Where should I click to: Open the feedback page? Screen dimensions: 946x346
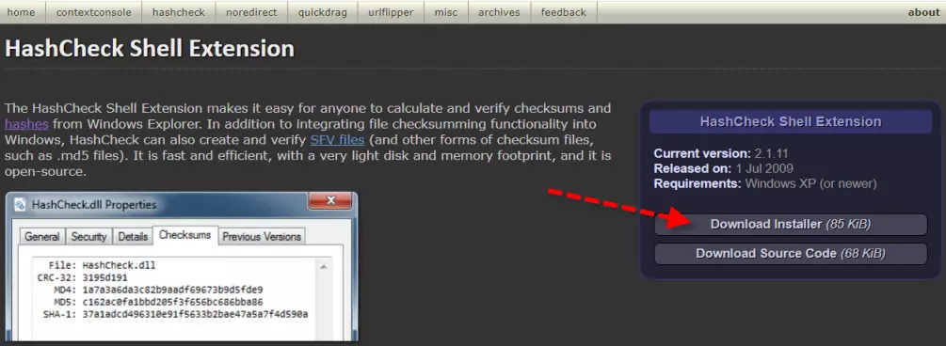pos(564,12)
